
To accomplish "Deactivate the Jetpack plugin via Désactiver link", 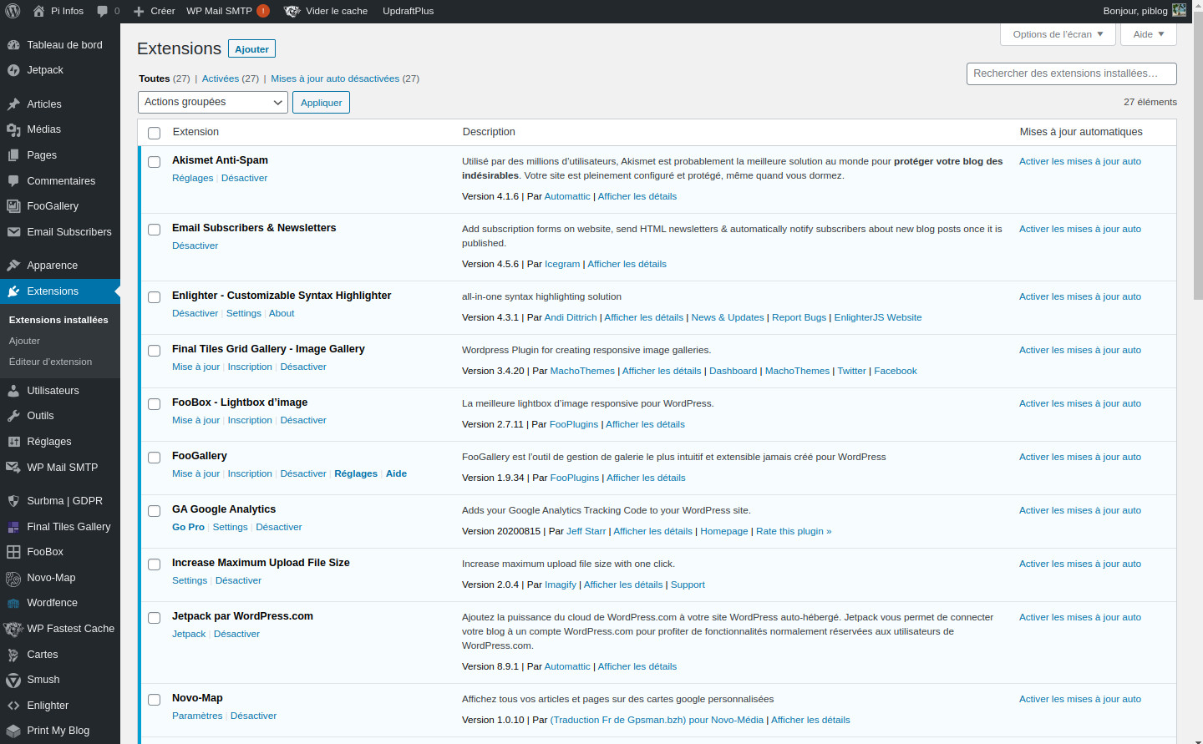I will coord(236,634).
